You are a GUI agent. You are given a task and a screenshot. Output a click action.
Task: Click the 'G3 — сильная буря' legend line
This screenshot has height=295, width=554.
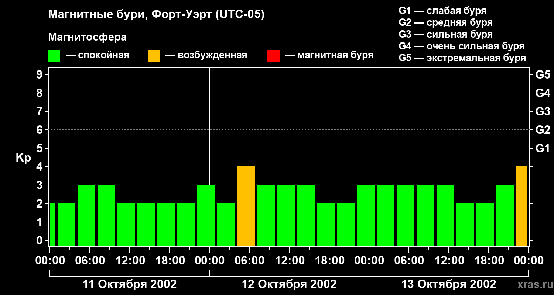pyautogui.click(x=445, y=34)
